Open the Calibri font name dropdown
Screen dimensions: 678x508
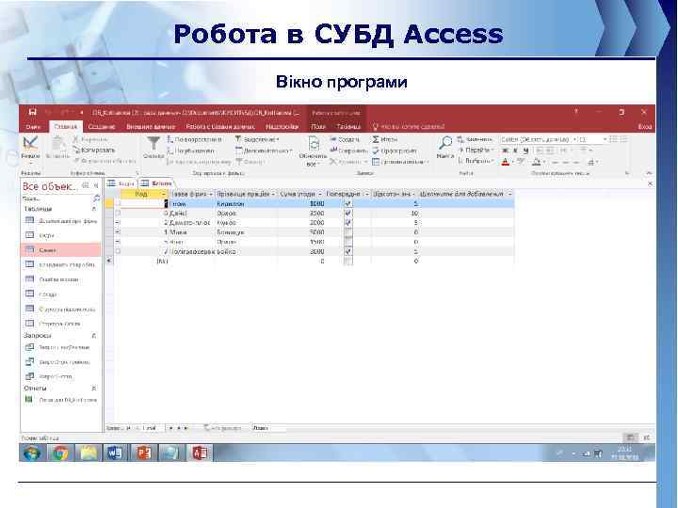(574, 139)
